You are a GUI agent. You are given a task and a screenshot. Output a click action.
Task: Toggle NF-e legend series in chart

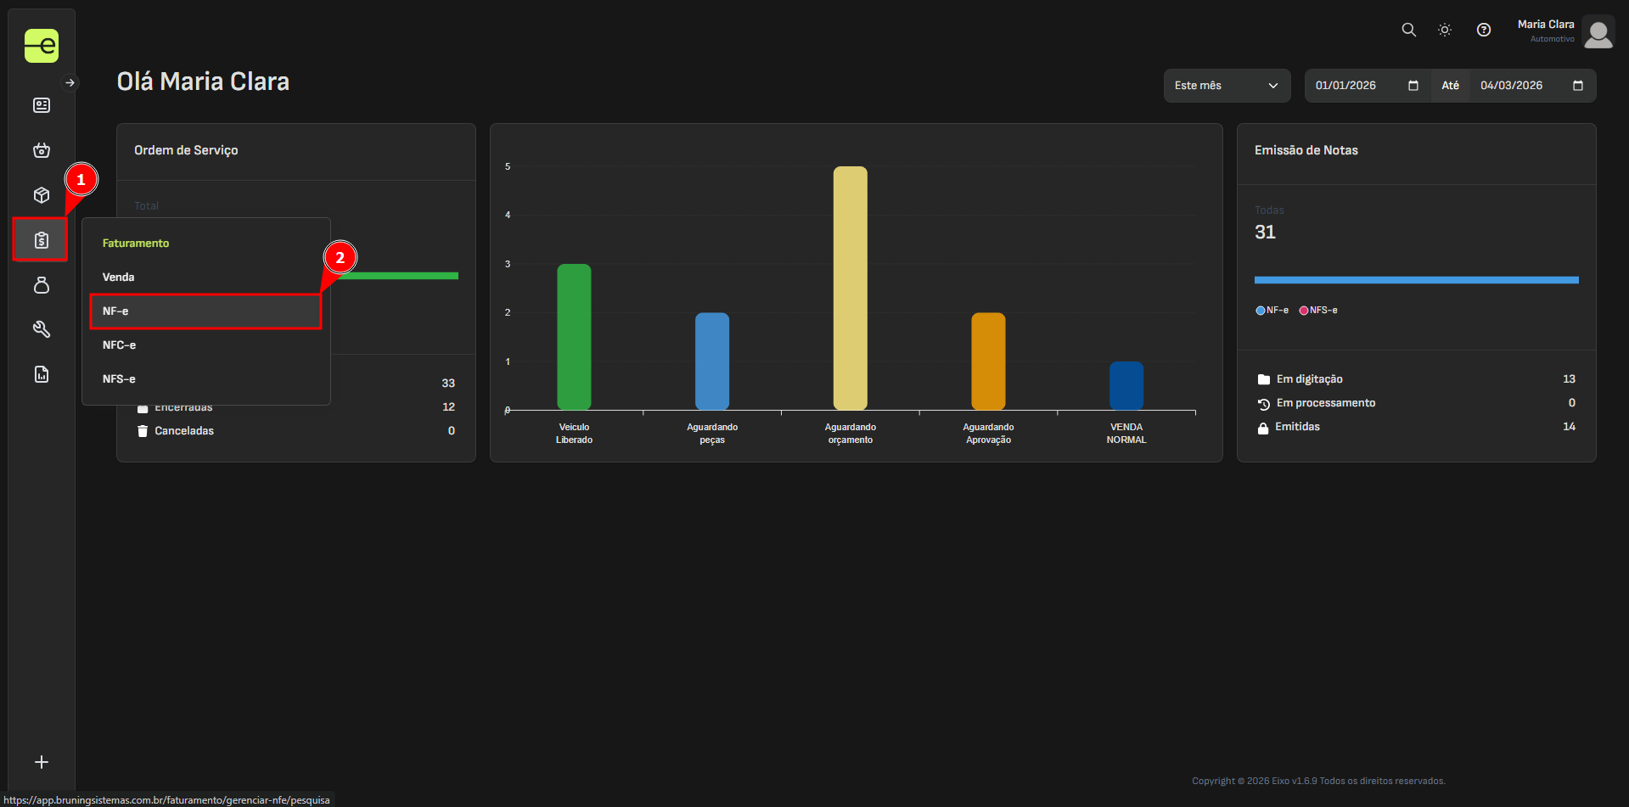point(1272,311)
